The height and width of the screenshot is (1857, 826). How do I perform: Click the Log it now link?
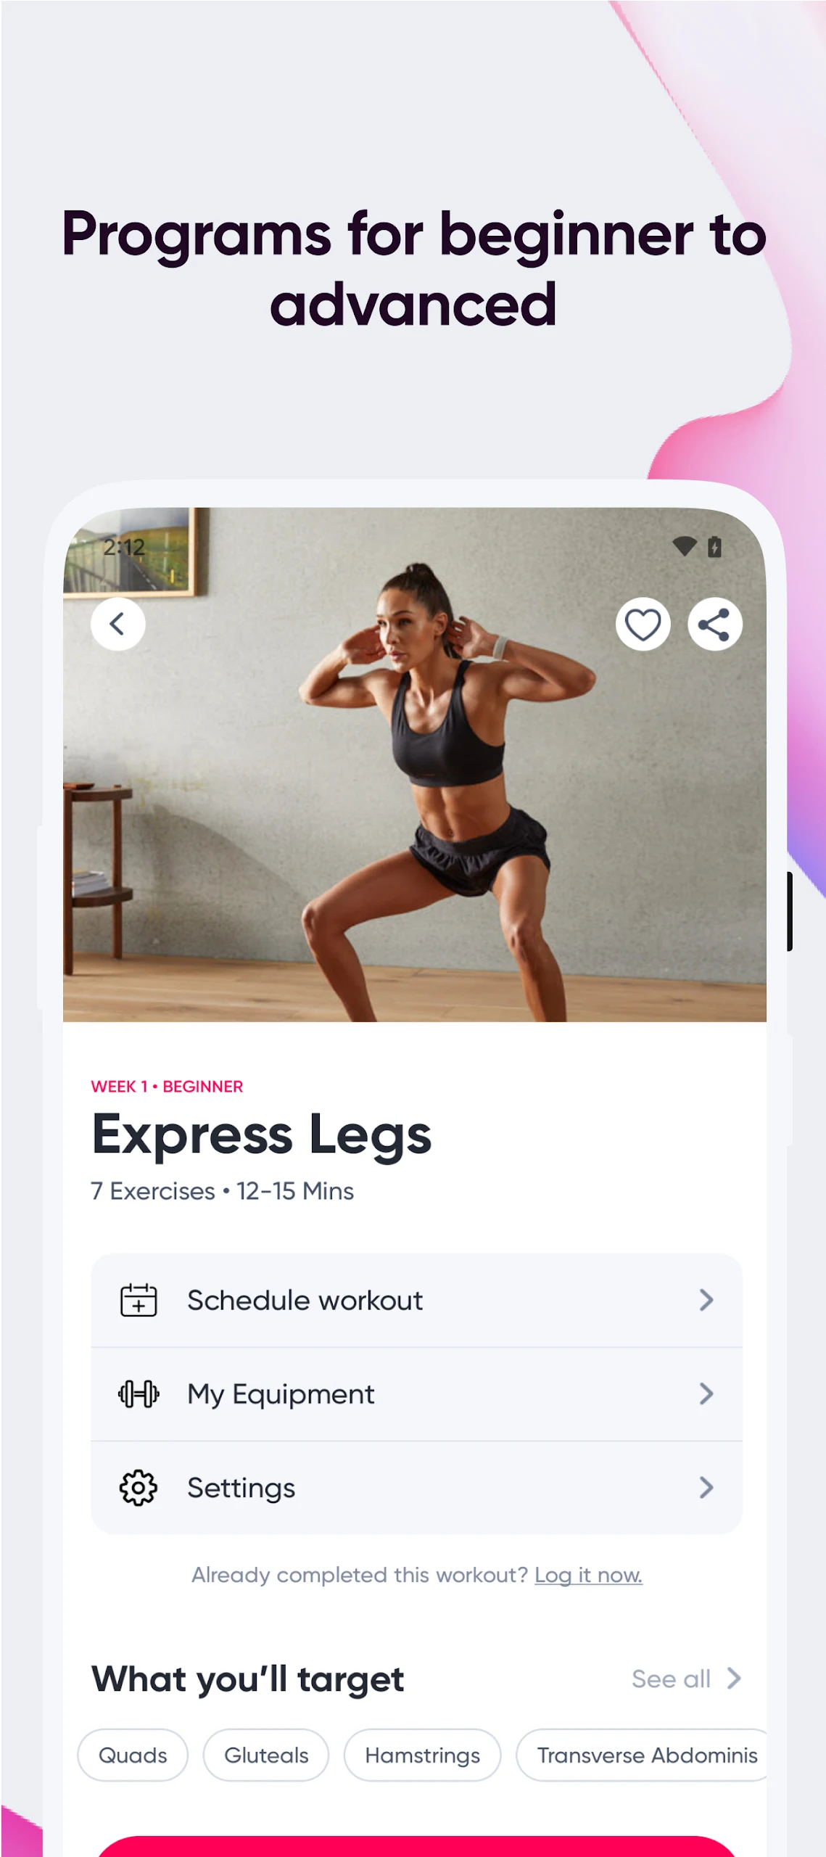click(x=588, y=1575)
